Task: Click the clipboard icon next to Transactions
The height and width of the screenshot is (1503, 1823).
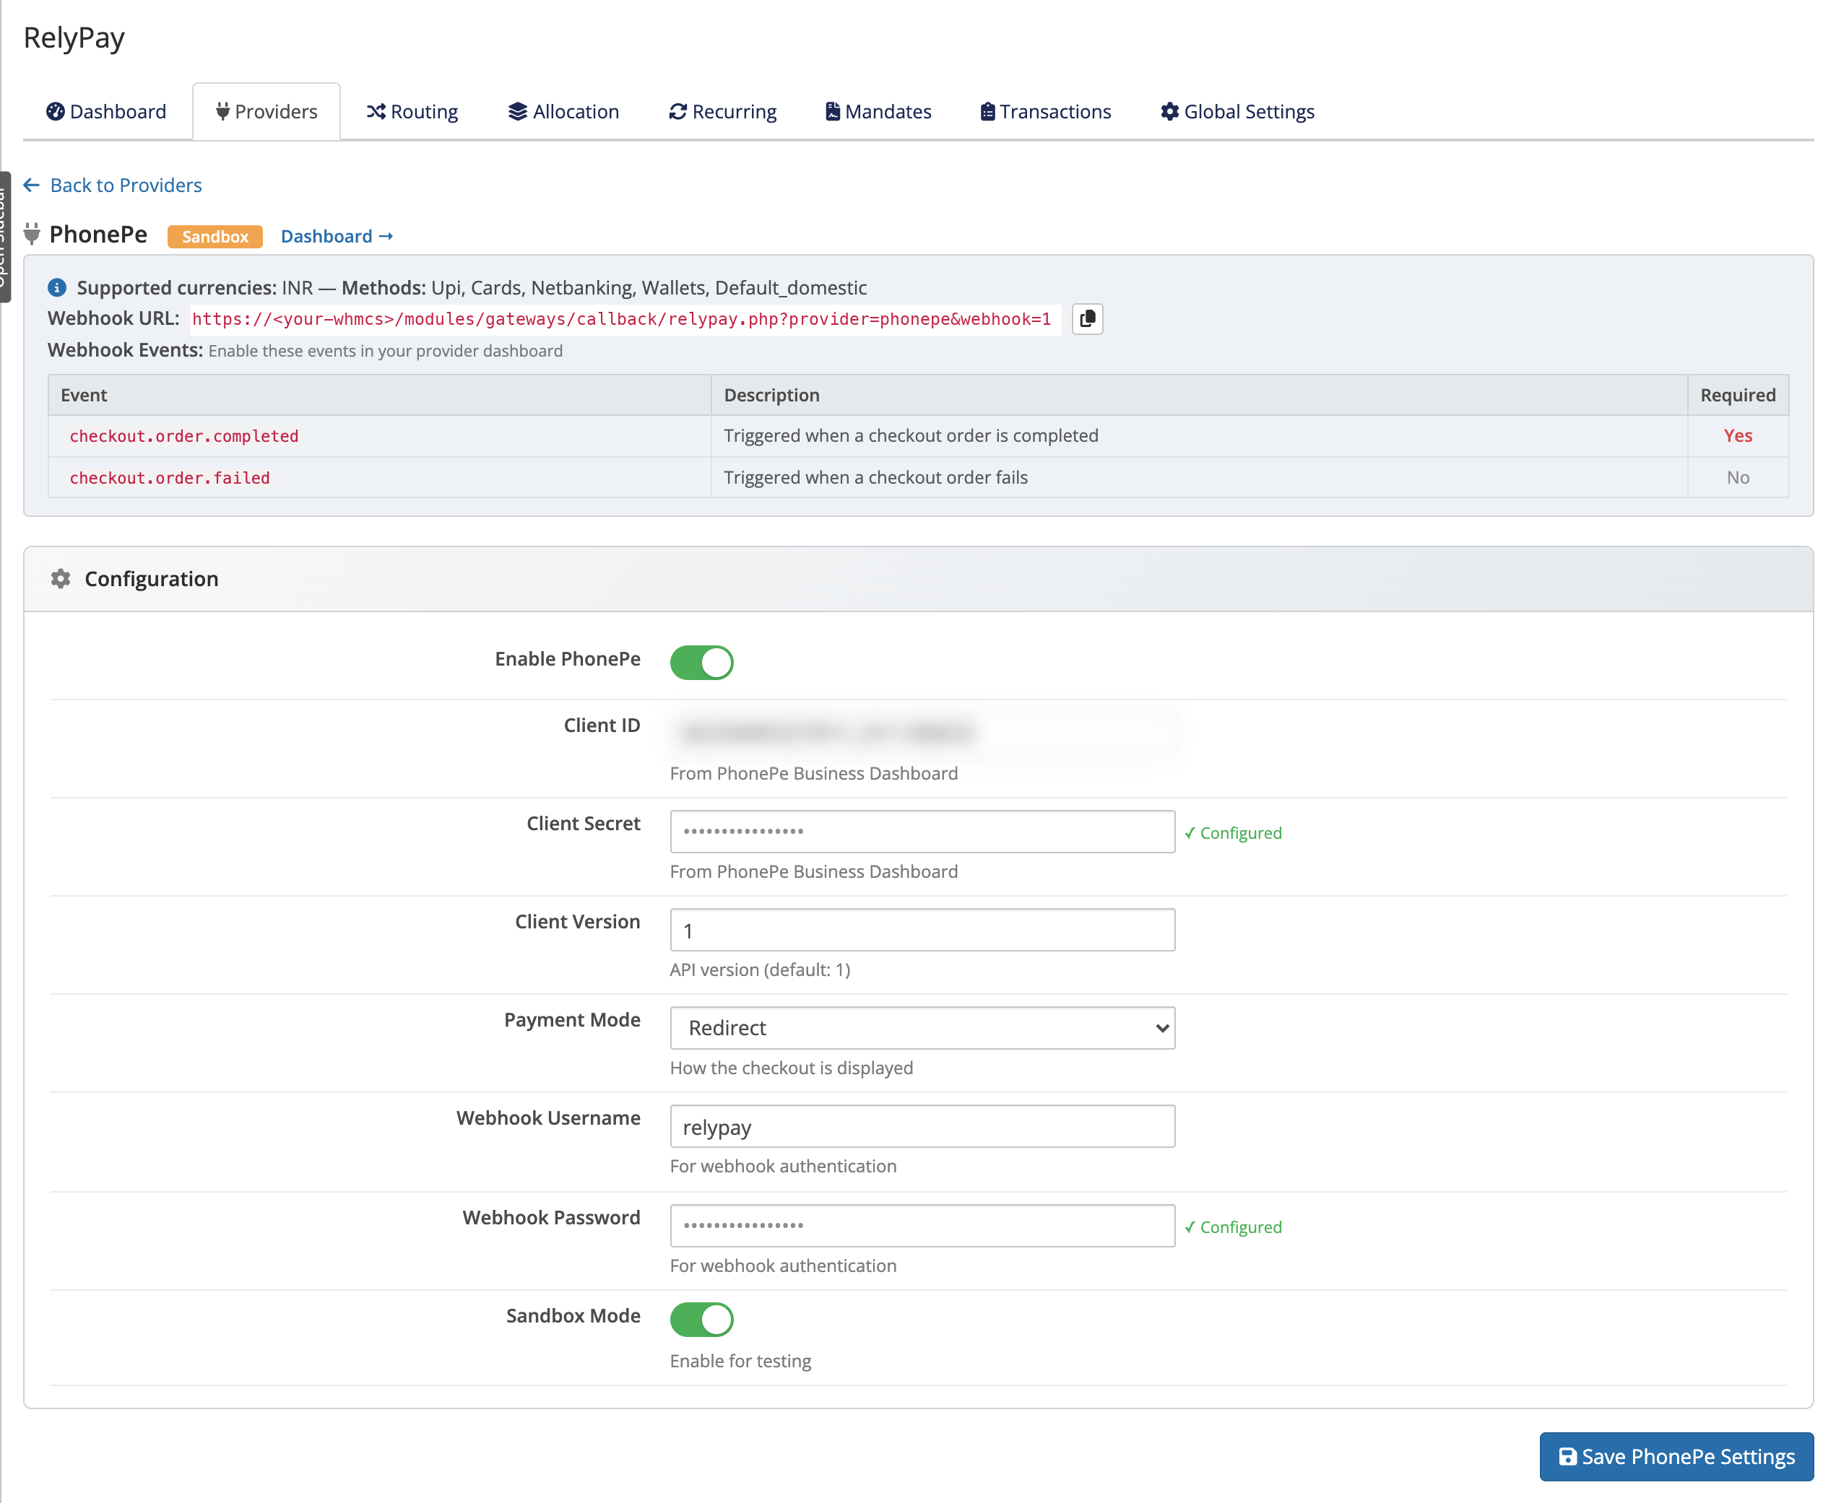Action: [x=987, y=112]
